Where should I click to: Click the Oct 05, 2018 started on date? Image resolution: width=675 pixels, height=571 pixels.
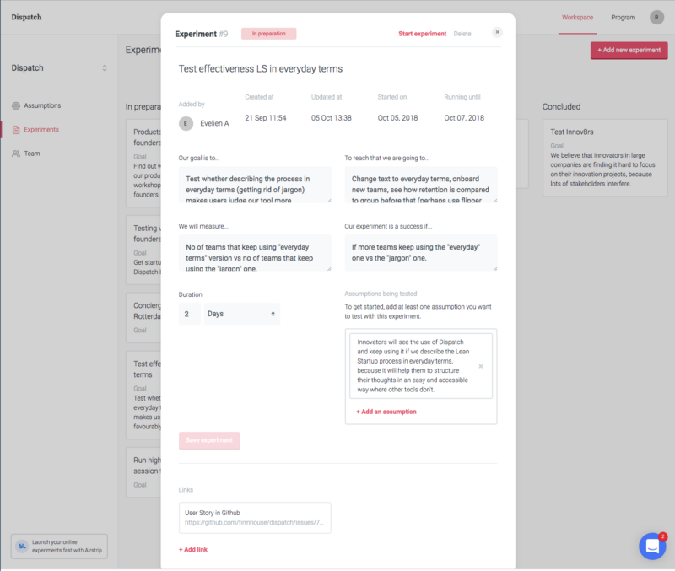pyautogui.click(x=397, y=118)
